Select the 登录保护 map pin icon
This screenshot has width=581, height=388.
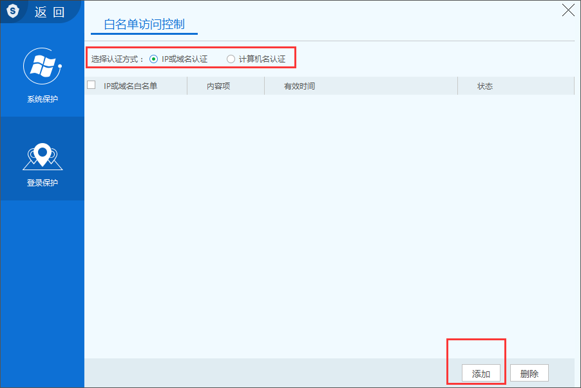pos(42,155)
